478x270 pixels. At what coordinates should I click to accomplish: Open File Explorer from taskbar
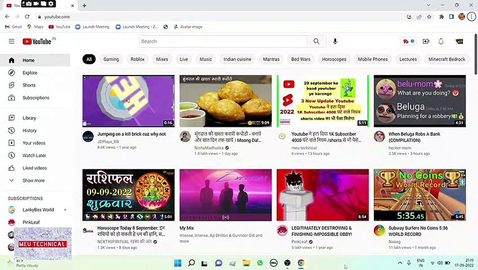(x=246, y=263)
